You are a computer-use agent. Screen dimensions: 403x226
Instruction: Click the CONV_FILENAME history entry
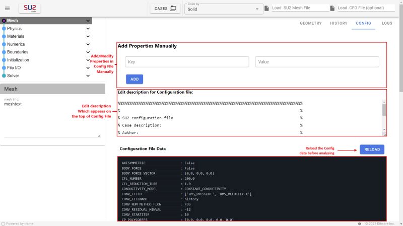[160, 199]
